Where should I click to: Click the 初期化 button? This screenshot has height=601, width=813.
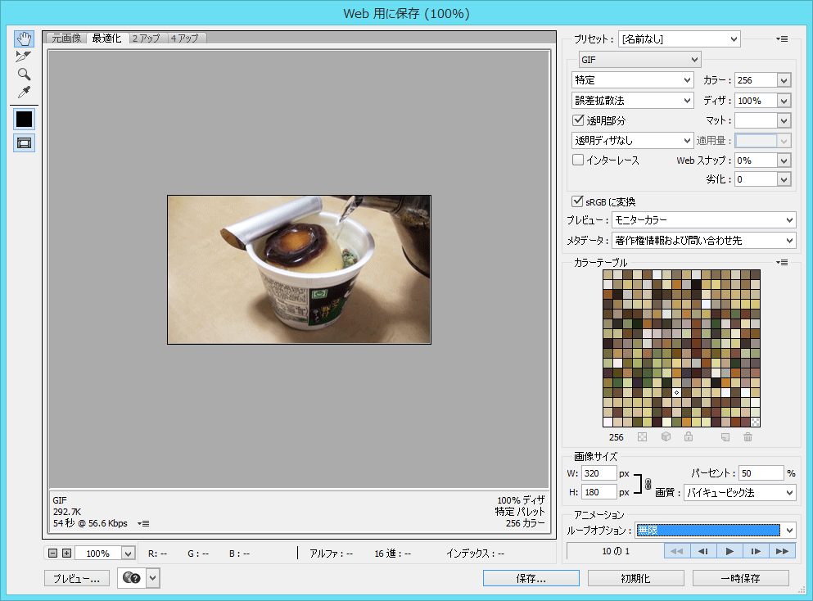pos(635,578)
